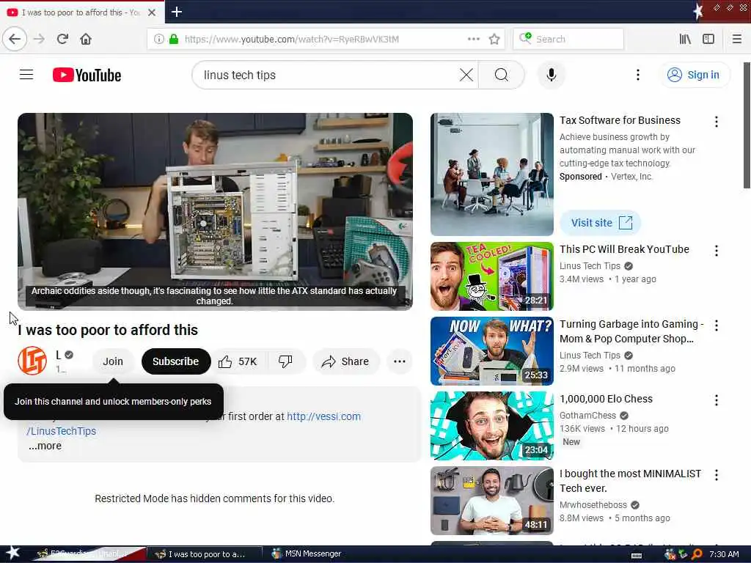Image resolution: width=751 pixels, height=563 pixels.
Task: Open the browser home page icon
Action: (x=86, y=39)
